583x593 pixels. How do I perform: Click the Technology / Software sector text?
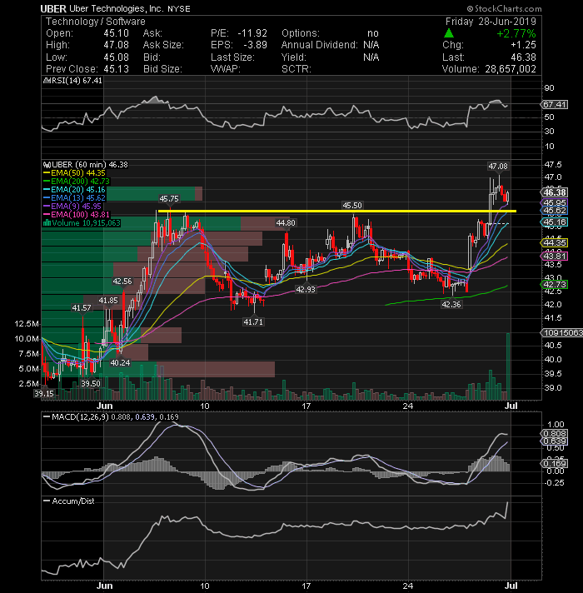tap(95, 22)
